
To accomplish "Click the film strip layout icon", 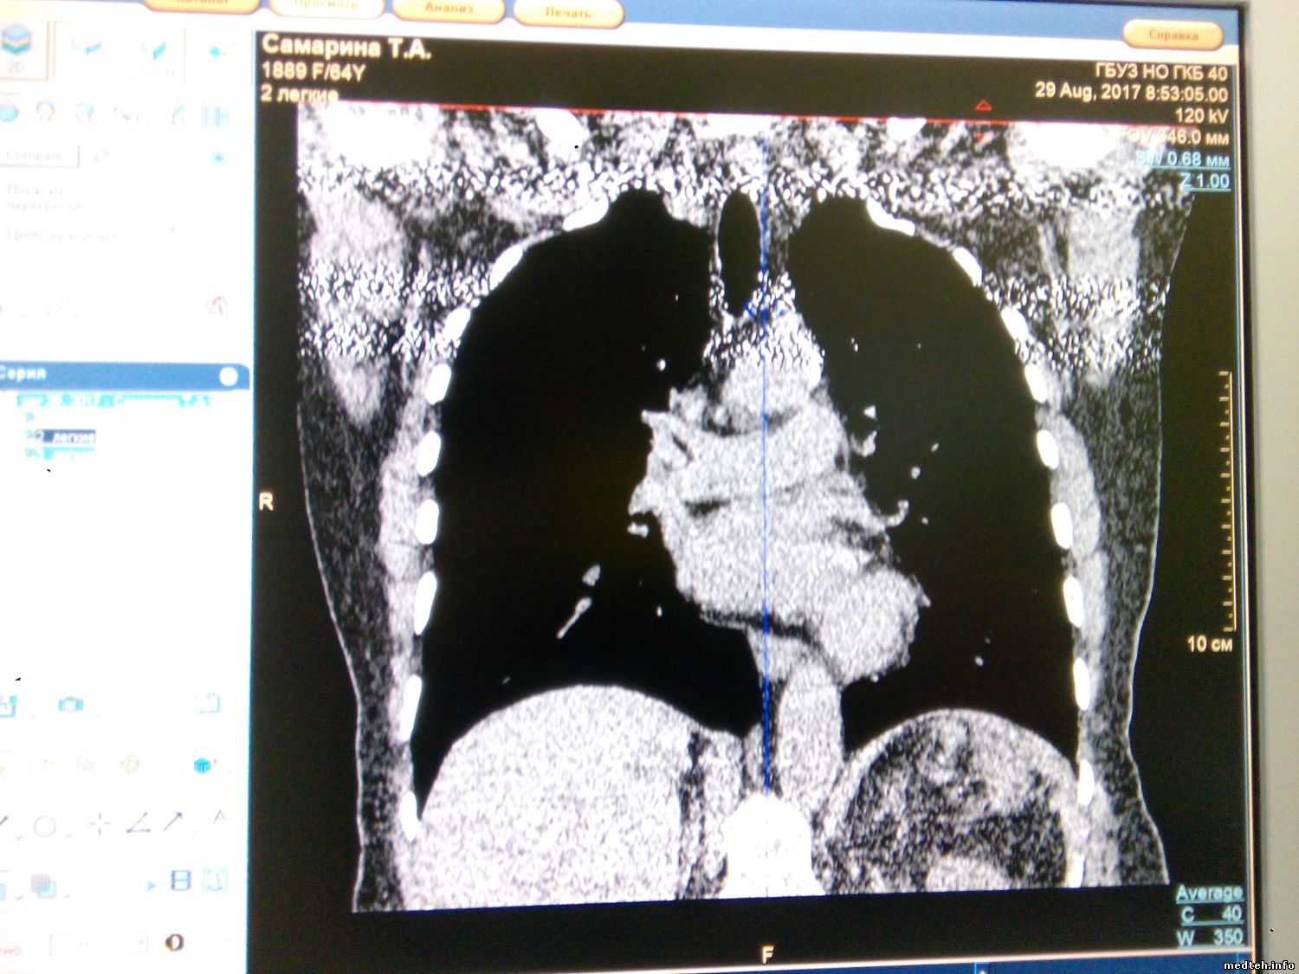I will coord(180,881).
